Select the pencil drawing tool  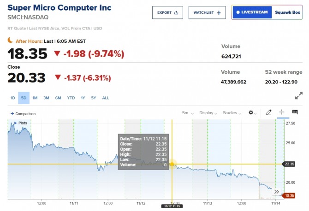pyautogui.click(x=269, y=112)
